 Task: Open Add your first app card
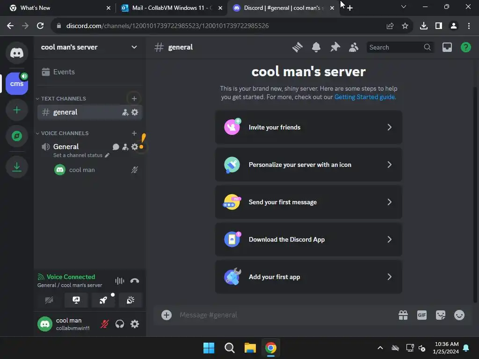309,277
